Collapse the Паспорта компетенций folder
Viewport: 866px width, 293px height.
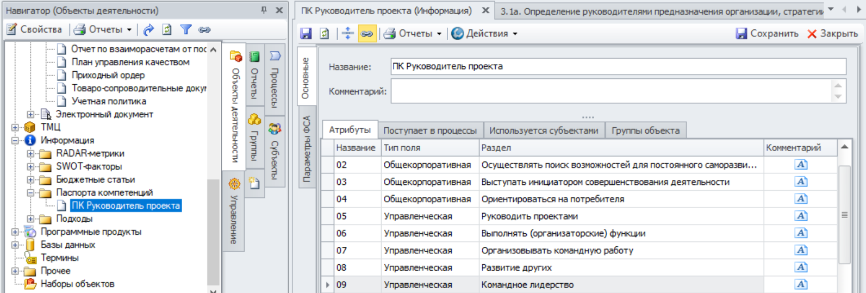[x=31, y=193]
